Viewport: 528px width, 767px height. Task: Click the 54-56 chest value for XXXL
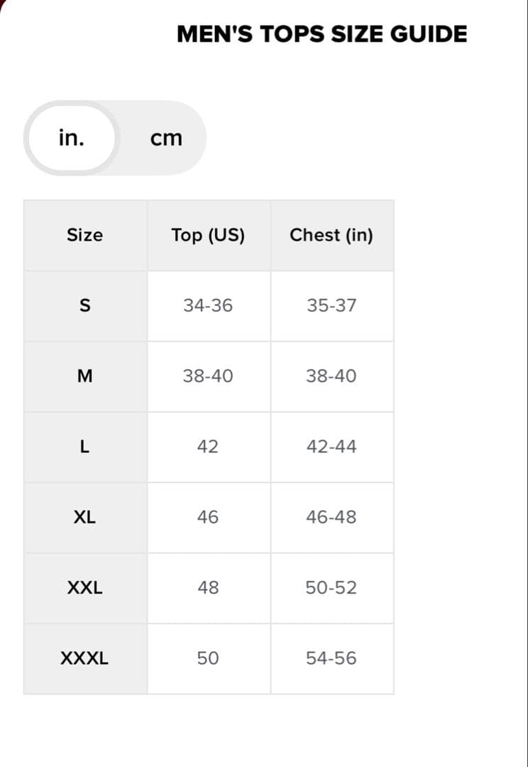(331, 658)
